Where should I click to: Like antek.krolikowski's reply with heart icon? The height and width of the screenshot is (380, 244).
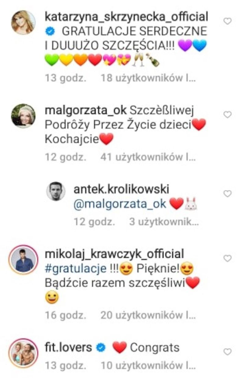click(x=228, y=194)
